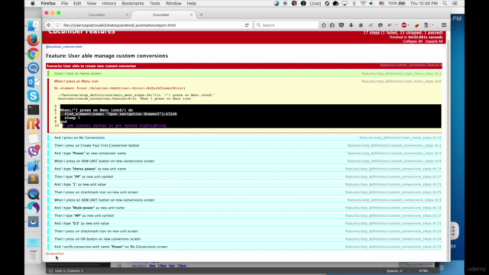The height and width of the screenshot is (275, 489).
Task: Select the active second Cucumber tab
Action: 161,15
